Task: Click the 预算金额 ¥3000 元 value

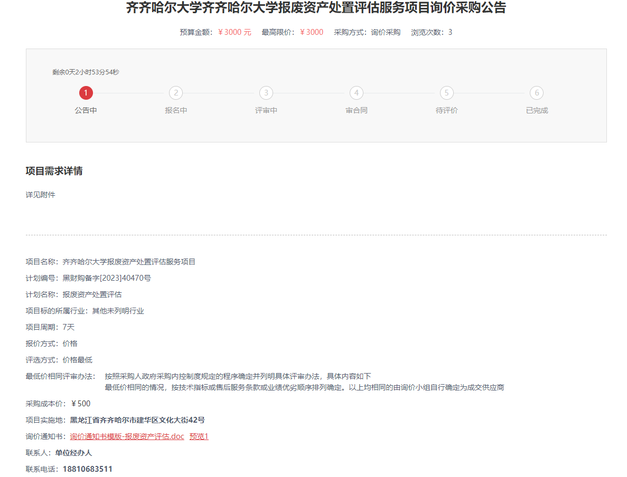Action: 235,32
